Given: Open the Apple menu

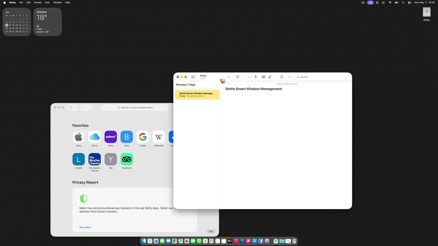Looking at the screenshot, I should [x=4, y=2].
